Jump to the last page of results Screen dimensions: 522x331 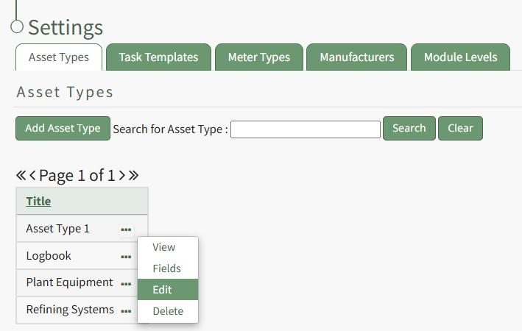[133, 176]
